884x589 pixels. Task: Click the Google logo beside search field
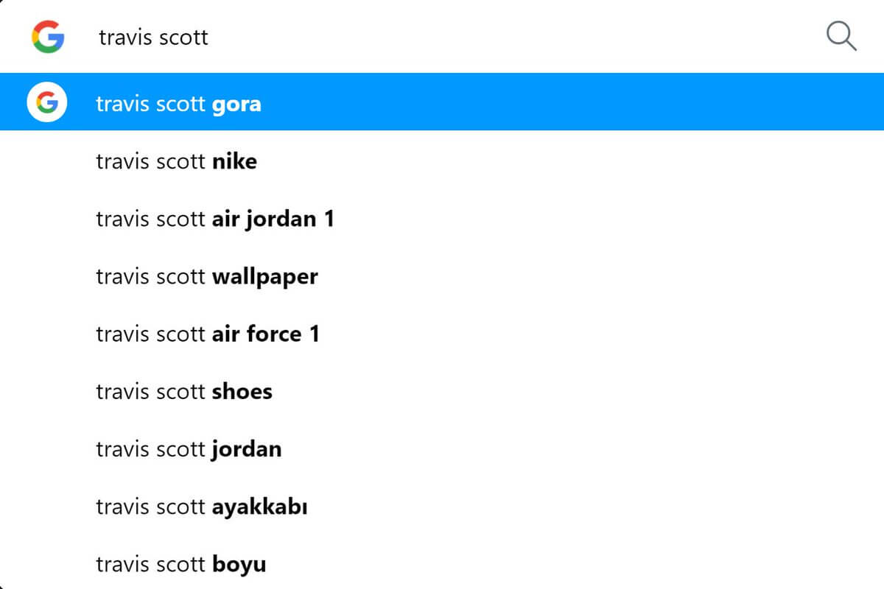pyautogui.click(x=48, y=37)
